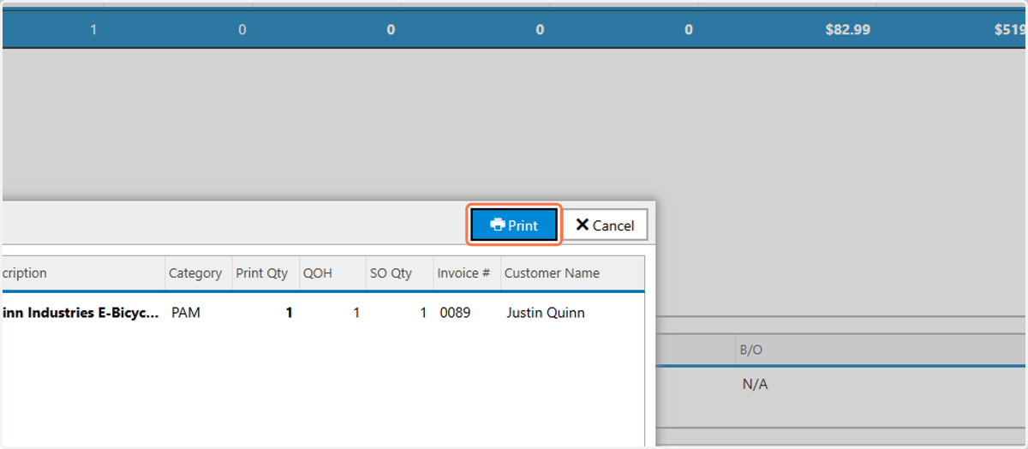Image resolution: width=1028 pixels, height=449 pixels.
Task: Click the Customer Name column header
Action: click(571, 273)
